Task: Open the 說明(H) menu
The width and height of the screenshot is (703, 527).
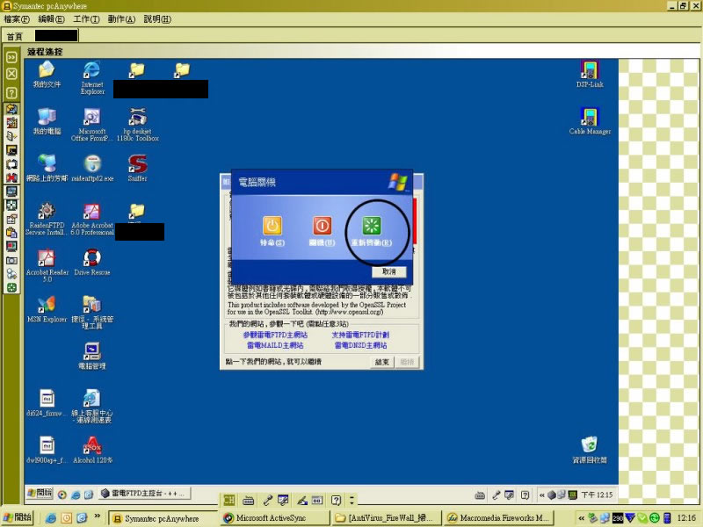Action: coord(157,19)
